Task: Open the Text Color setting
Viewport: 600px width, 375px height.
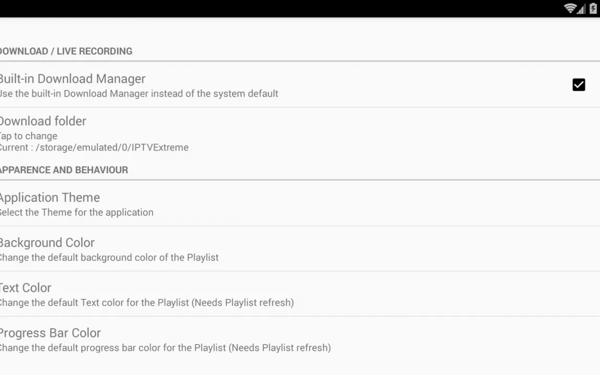Action: (26, 288)
